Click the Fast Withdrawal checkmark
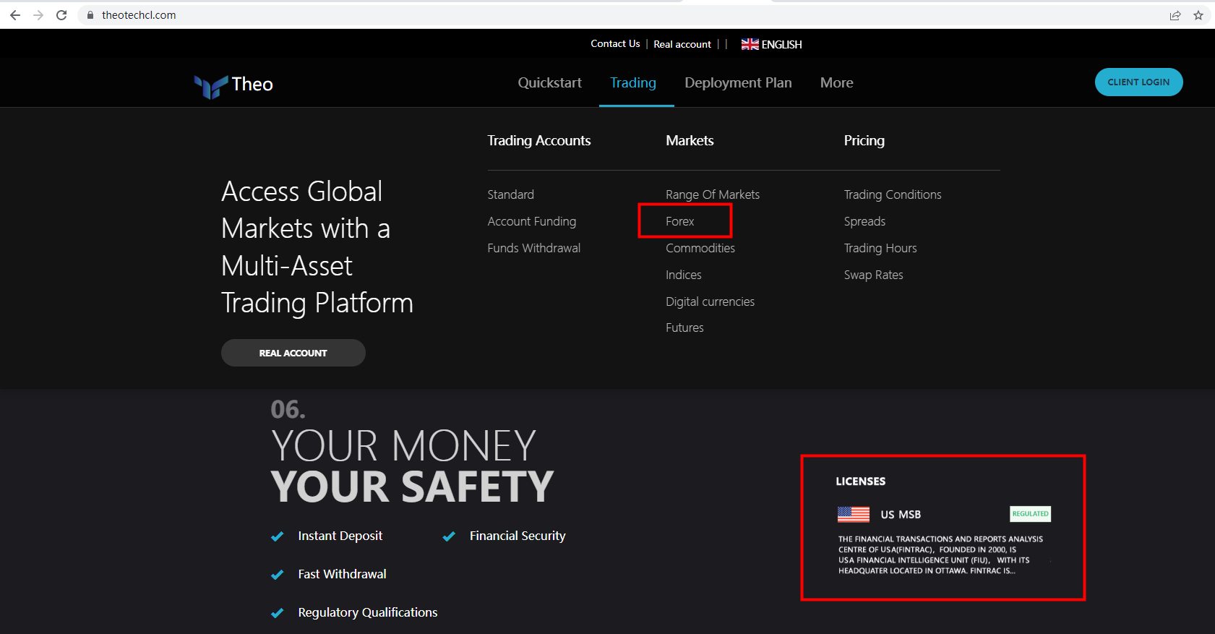Image resolution: width=1215 pixels, height=634 pixels. [x=277, y=575]
